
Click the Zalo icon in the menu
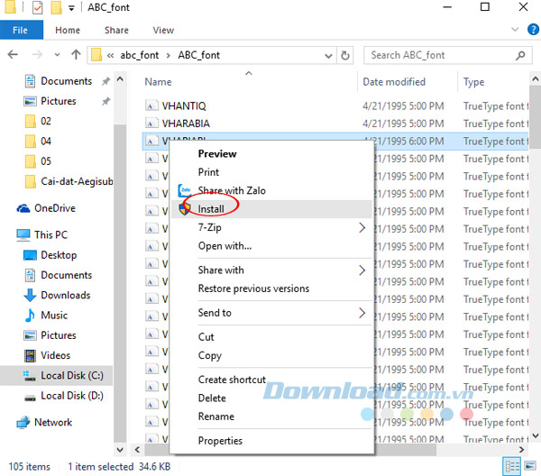(x=185, y=190)
